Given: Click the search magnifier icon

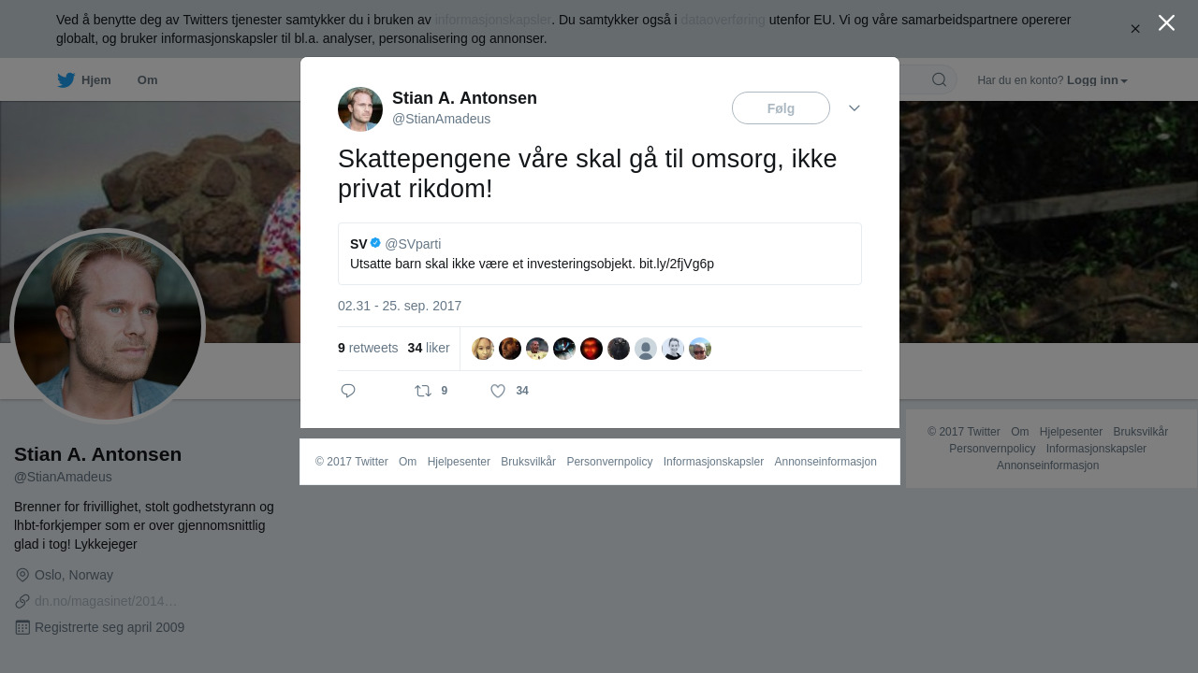Looking at the screenshot, I should (x=939, y=79).
